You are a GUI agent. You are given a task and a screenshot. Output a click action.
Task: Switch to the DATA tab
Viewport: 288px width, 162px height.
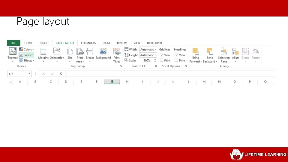[106, 43]
